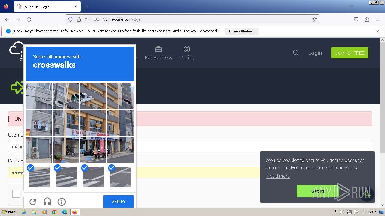The image size is (385, 216).
Task: Open the Firefox application menu
Action: pos(378,19)
